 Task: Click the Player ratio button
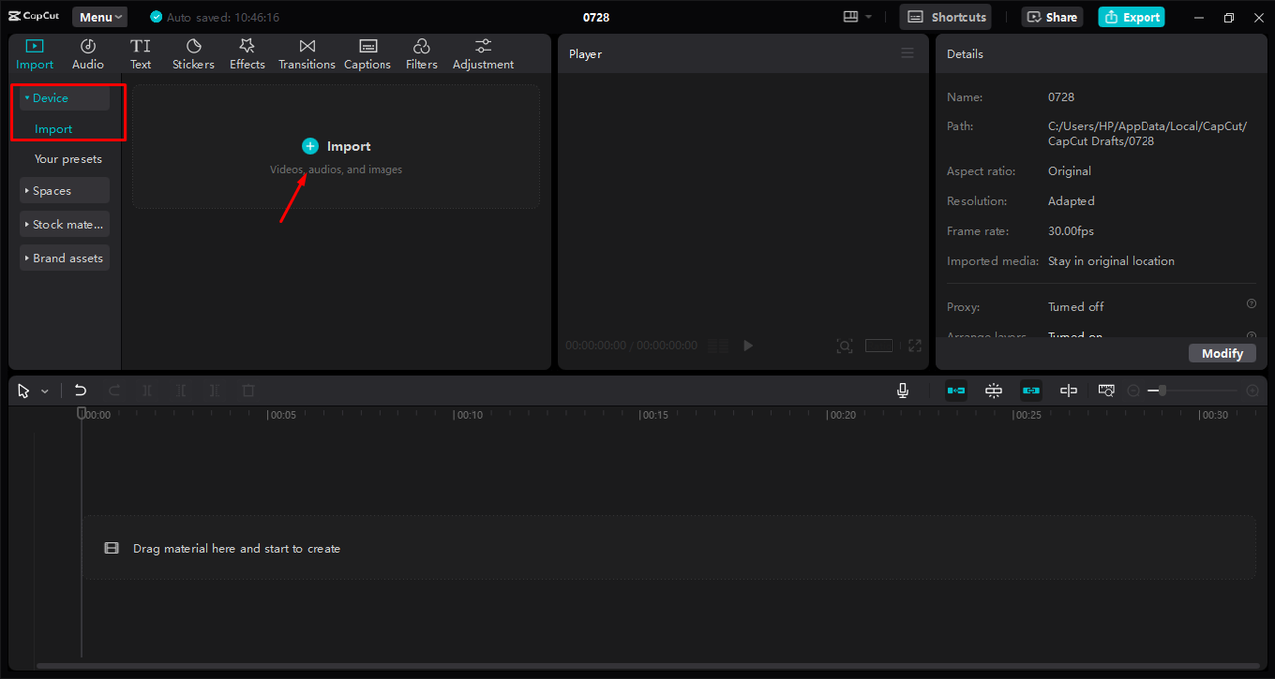[879, 346]
